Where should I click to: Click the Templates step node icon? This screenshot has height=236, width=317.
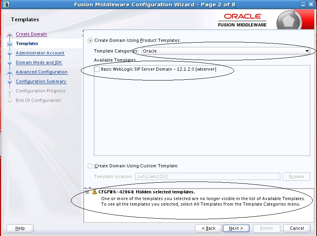point(9,44)
